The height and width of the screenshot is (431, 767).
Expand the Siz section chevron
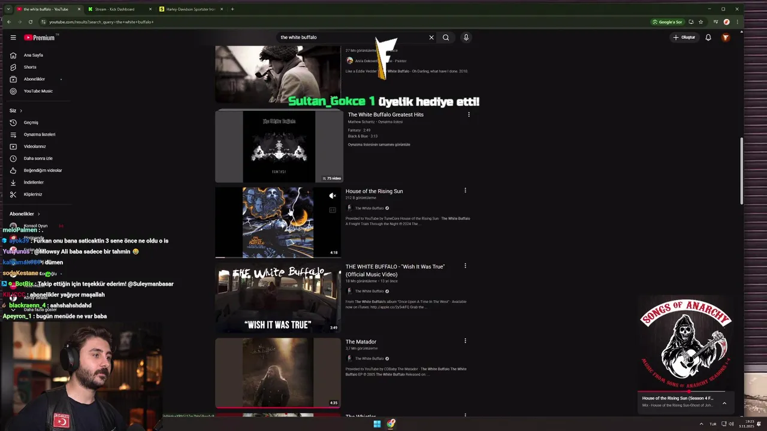pos(21,111)
